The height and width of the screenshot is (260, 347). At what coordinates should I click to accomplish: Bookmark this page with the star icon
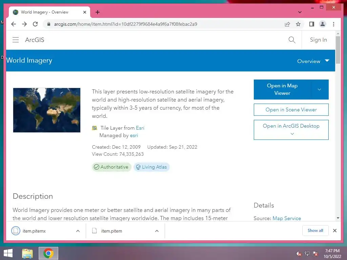tap(298, 24)
